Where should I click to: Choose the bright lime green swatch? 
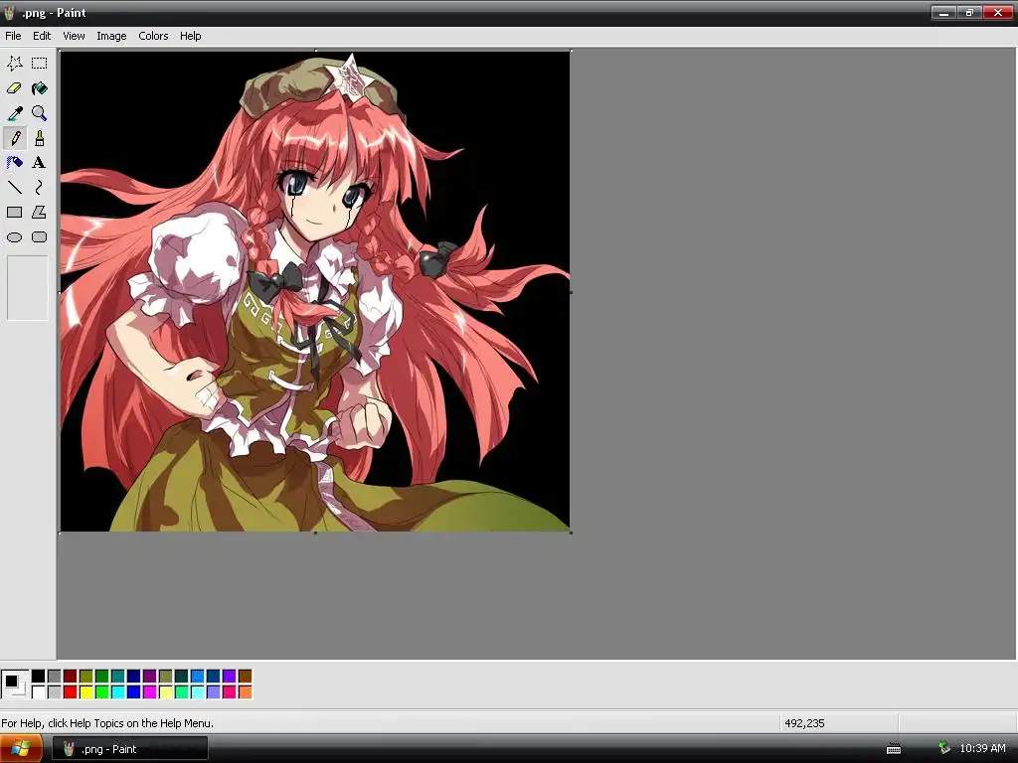tap(102, 692)
